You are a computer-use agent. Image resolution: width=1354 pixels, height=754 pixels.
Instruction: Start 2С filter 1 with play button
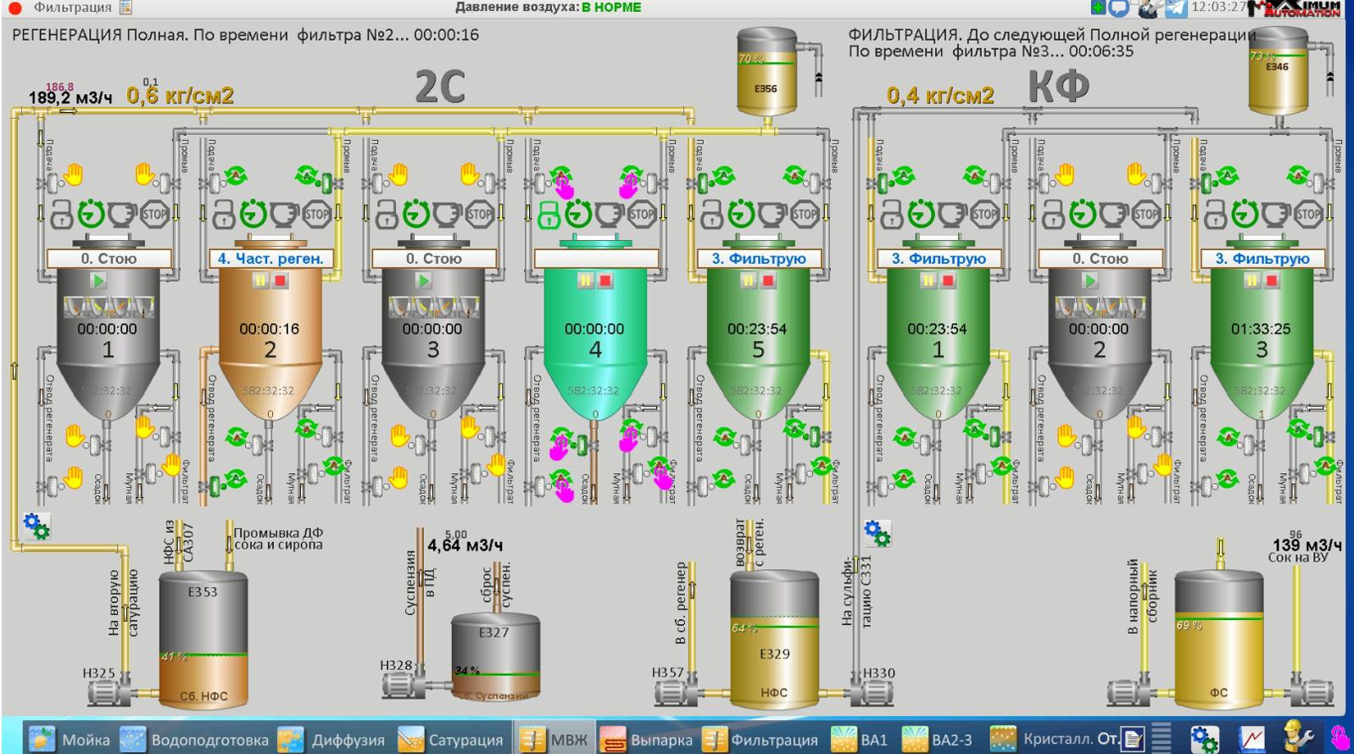[x=98, y=281]
